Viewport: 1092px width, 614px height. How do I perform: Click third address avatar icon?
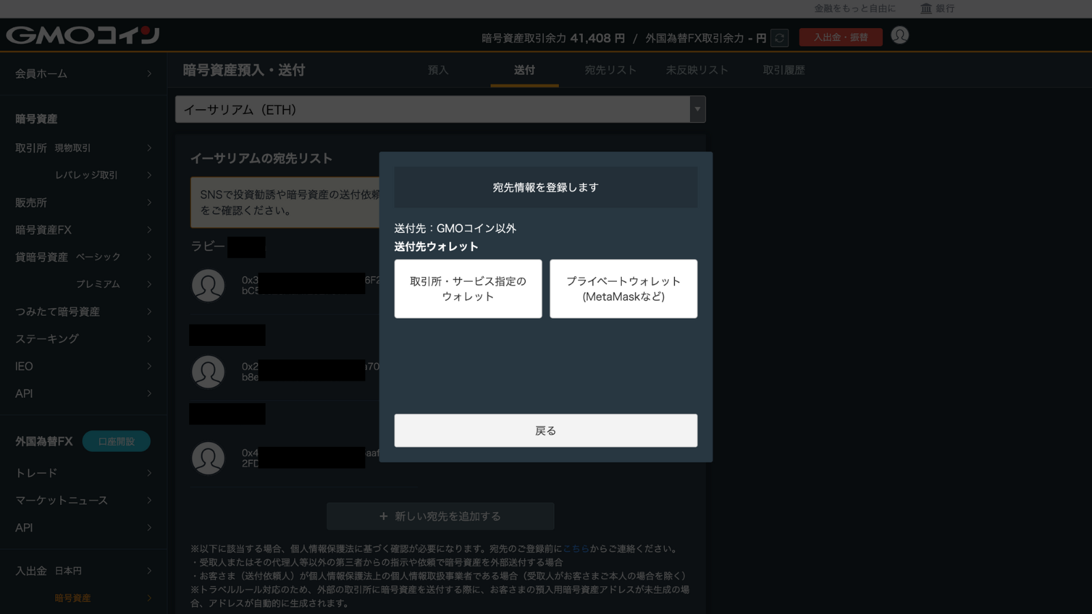tap(208, 458)
